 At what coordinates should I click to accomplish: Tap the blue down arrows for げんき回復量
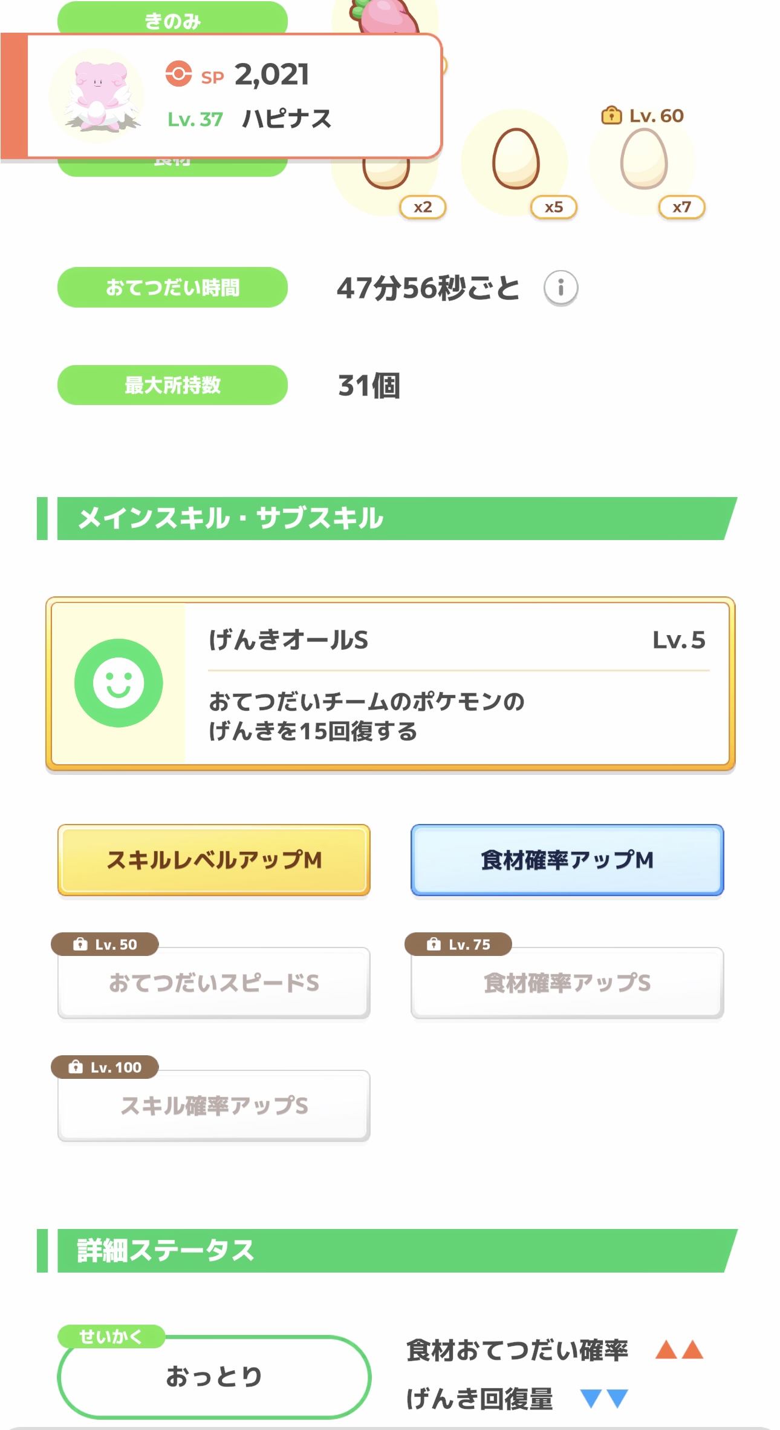point(603,1399)
